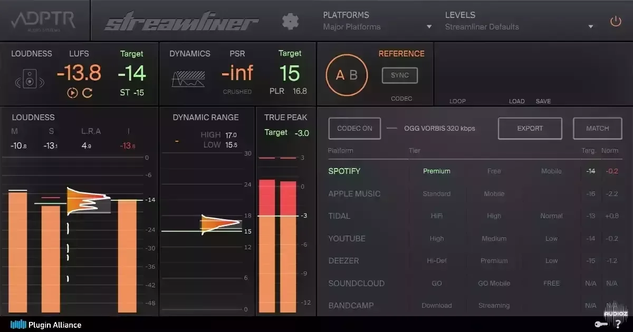The width and height of the screenshot is (633, 332).
Task: Choose Spotify Free tier
Action: [x=494, y=171]
